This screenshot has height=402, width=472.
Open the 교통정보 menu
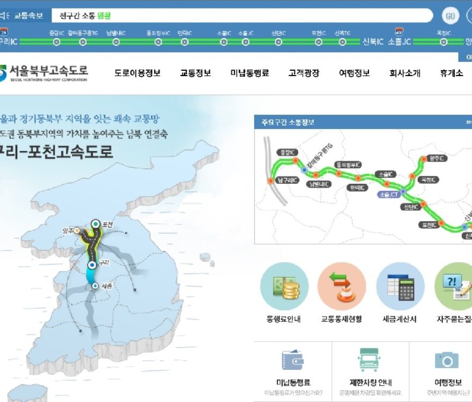195,73
